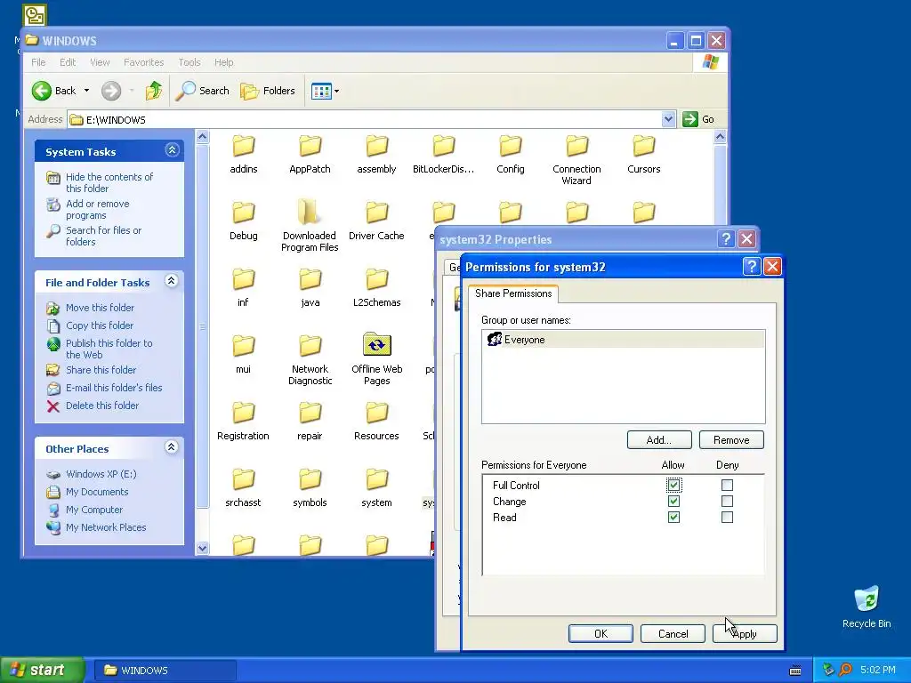Open Search pane from toolbar
This screenshot has height=683, width=911.
pos(202,91)
